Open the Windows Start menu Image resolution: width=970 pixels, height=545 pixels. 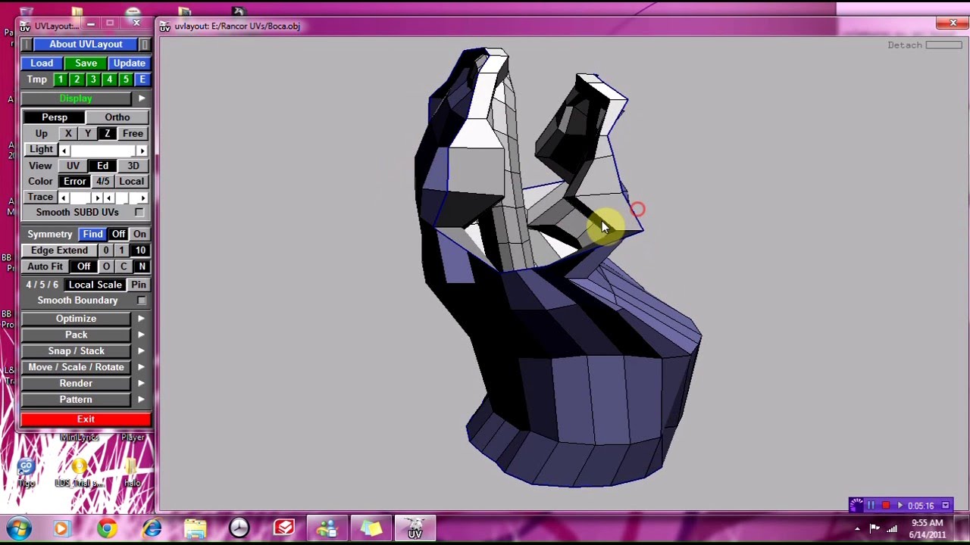(x=18, y=528)
